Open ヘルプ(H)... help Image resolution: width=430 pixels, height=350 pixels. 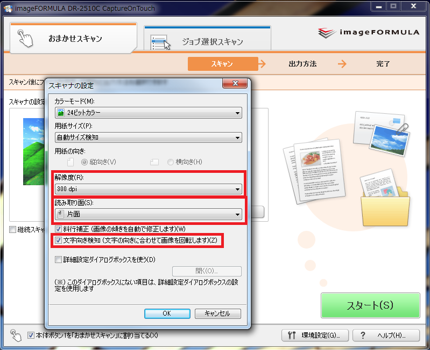coord(386,335)
